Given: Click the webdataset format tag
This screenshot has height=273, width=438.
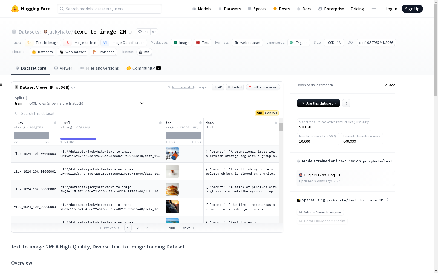Looking at the screenshot, I should 247,43.
